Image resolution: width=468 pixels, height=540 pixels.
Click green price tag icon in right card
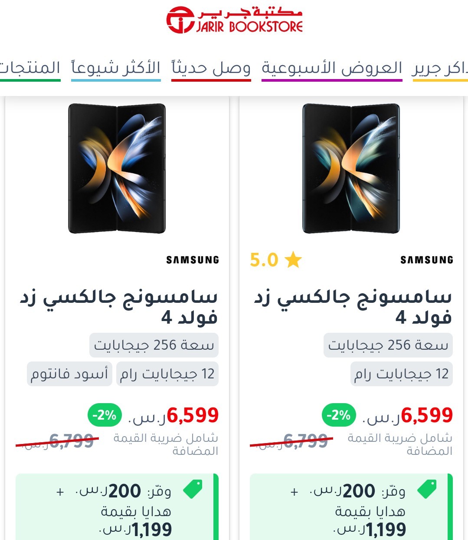(427, 489)
